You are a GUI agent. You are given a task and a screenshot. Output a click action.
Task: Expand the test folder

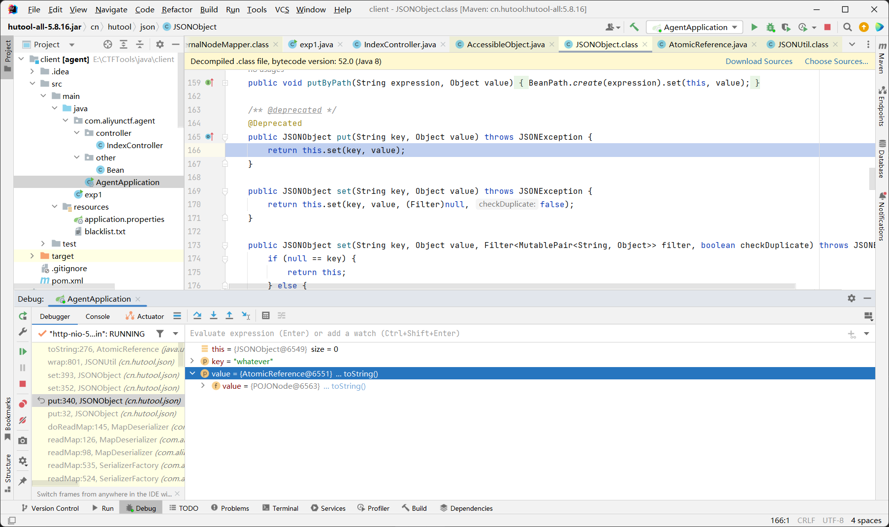tap(43, 244)
